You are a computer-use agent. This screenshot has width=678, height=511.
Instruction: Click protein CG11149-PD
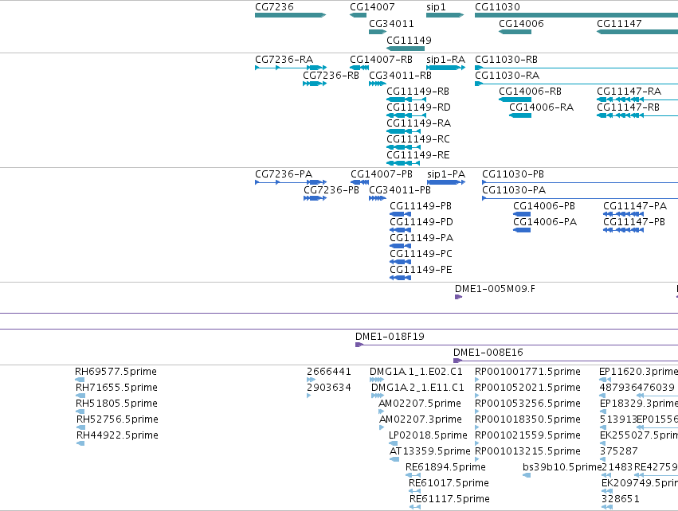pyautogui.click(x=401, y=230)
